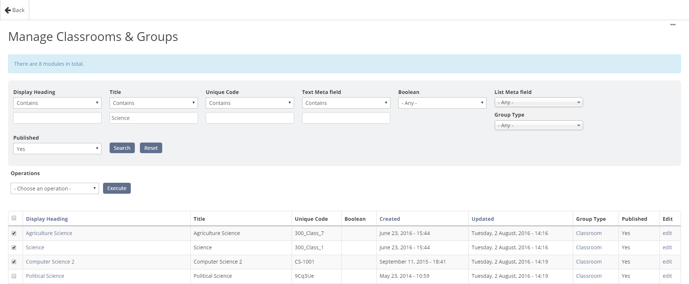Click Classroom link in Science row
The image size is (689, 284).
(x=589, y=247)
